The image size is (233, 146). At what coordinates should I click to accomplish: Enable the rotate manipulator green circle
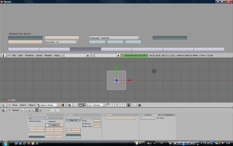click(x=88, y=105)
